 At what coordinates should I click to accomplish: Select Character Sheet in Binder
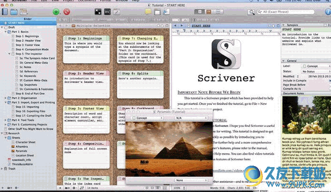pyautogui.click(x=25, y=142)
